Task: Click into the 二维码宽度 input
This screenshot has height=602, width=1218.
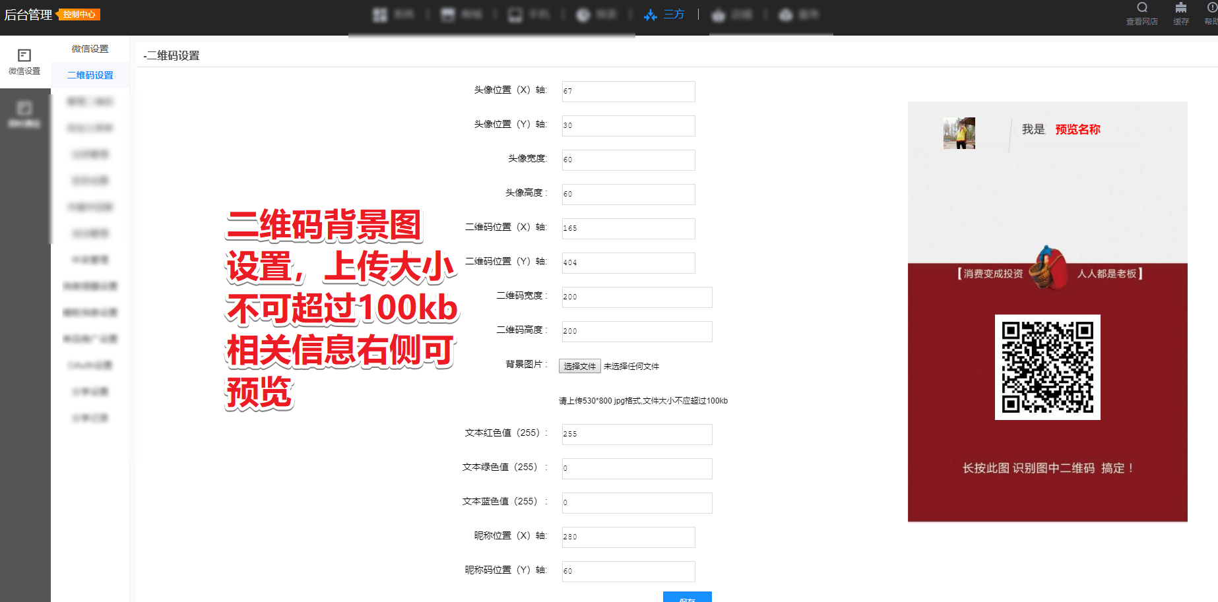Action: 637,297
